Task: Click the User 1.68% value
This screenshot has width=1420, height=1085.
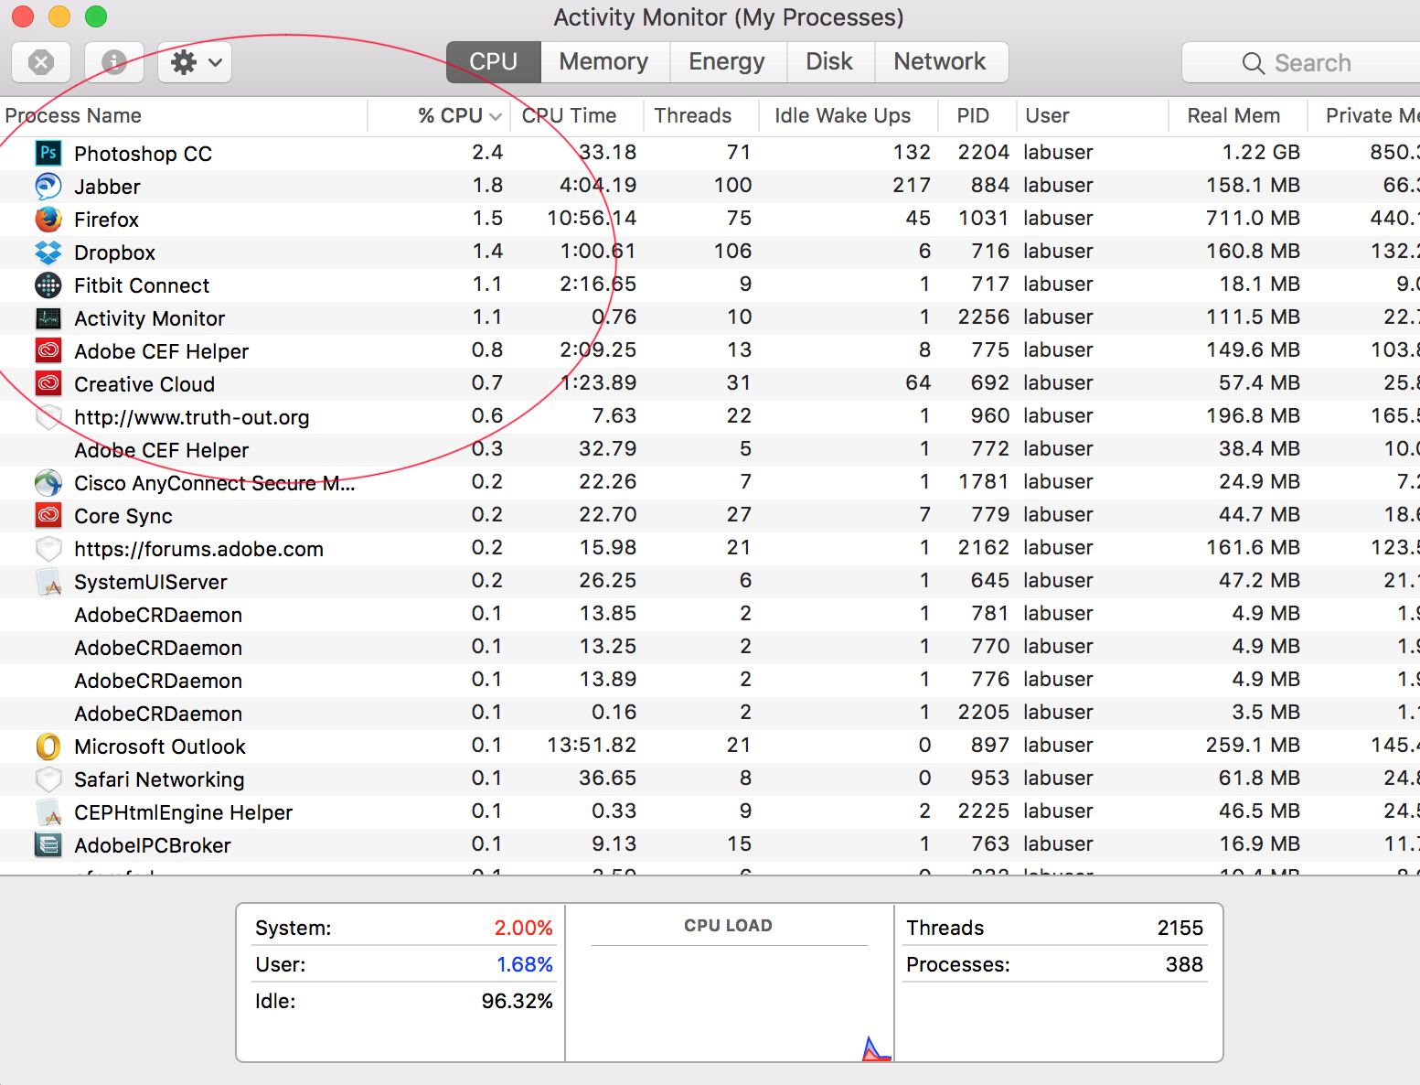Action: 524,964
